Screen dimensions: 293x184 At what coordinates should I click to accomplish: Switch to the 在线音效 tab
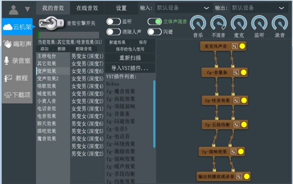pos(87,8)
